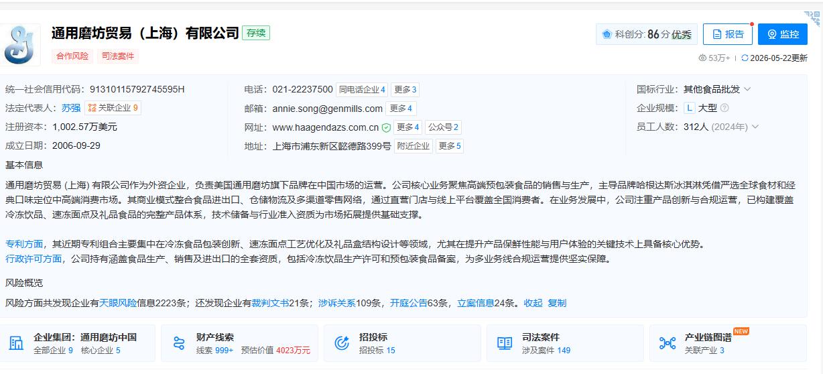Click the 招投标 bidding icon

(342, 343)
